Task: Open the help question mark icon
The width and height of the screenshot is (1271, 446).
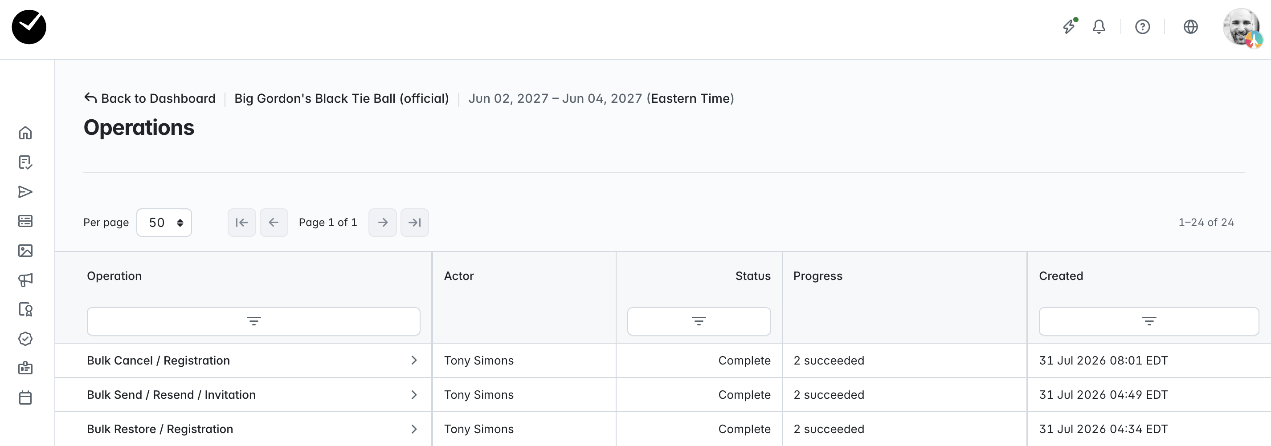Action: (x=1142, y=27)
